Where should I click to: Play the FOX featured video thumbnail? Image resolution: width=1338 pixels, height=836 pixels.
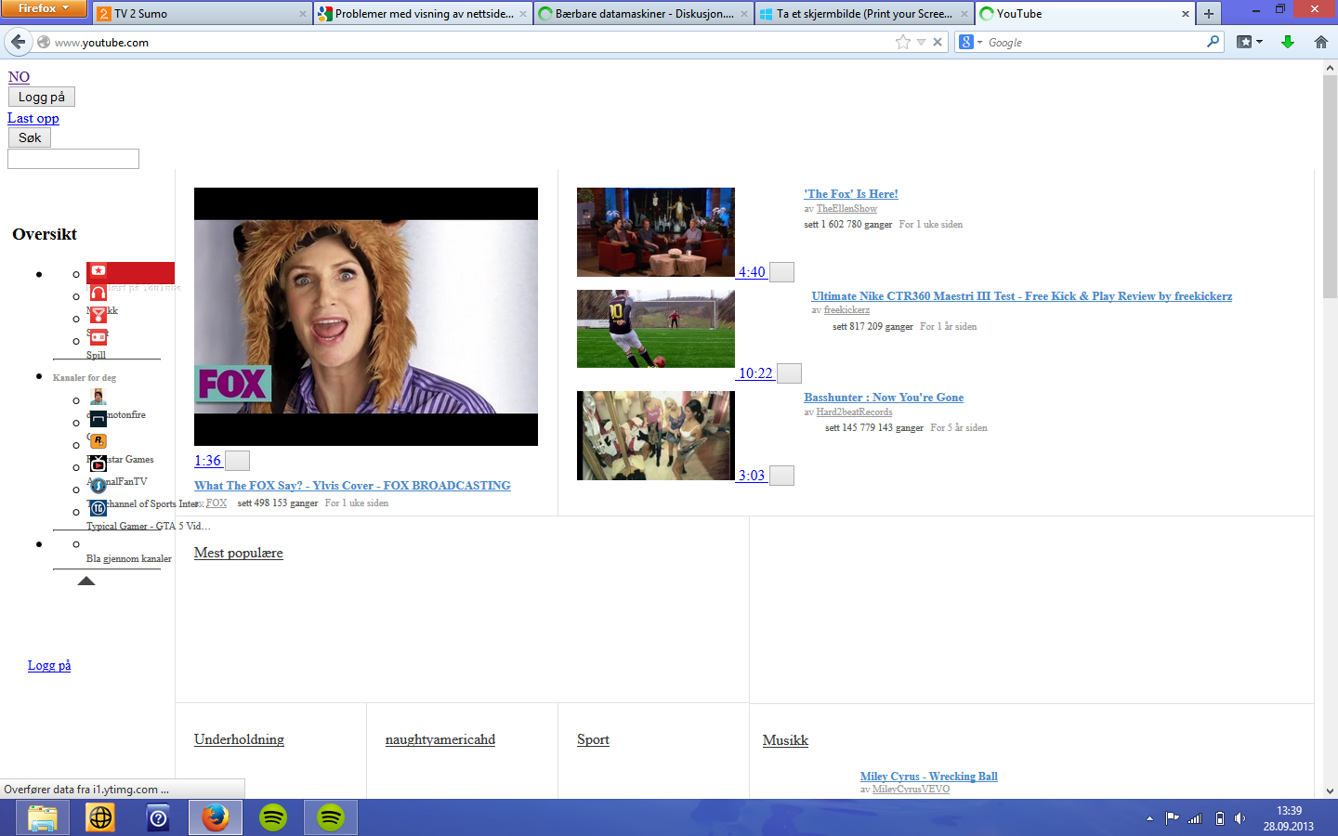point(366,317)
